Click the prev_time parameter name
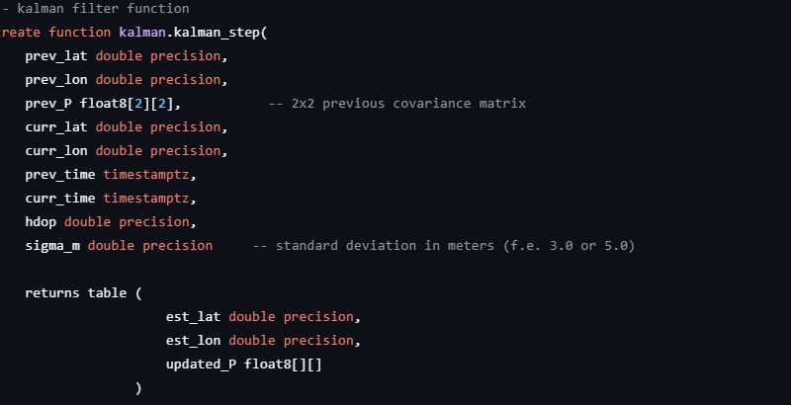The width and height of the screenshot is (791, 405). [x=60, y=175]
